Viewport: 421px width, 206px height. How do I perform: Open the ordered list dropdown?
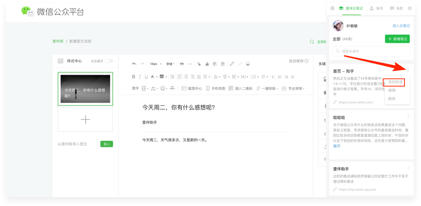(254, 77)
